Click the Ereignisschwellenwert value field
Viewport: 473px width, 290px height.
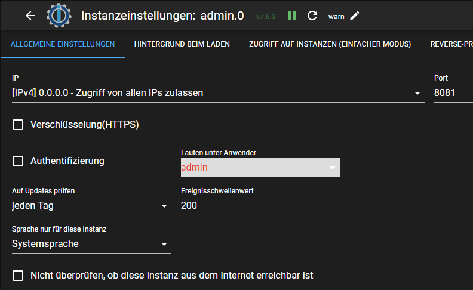click(x=260, y=206)
